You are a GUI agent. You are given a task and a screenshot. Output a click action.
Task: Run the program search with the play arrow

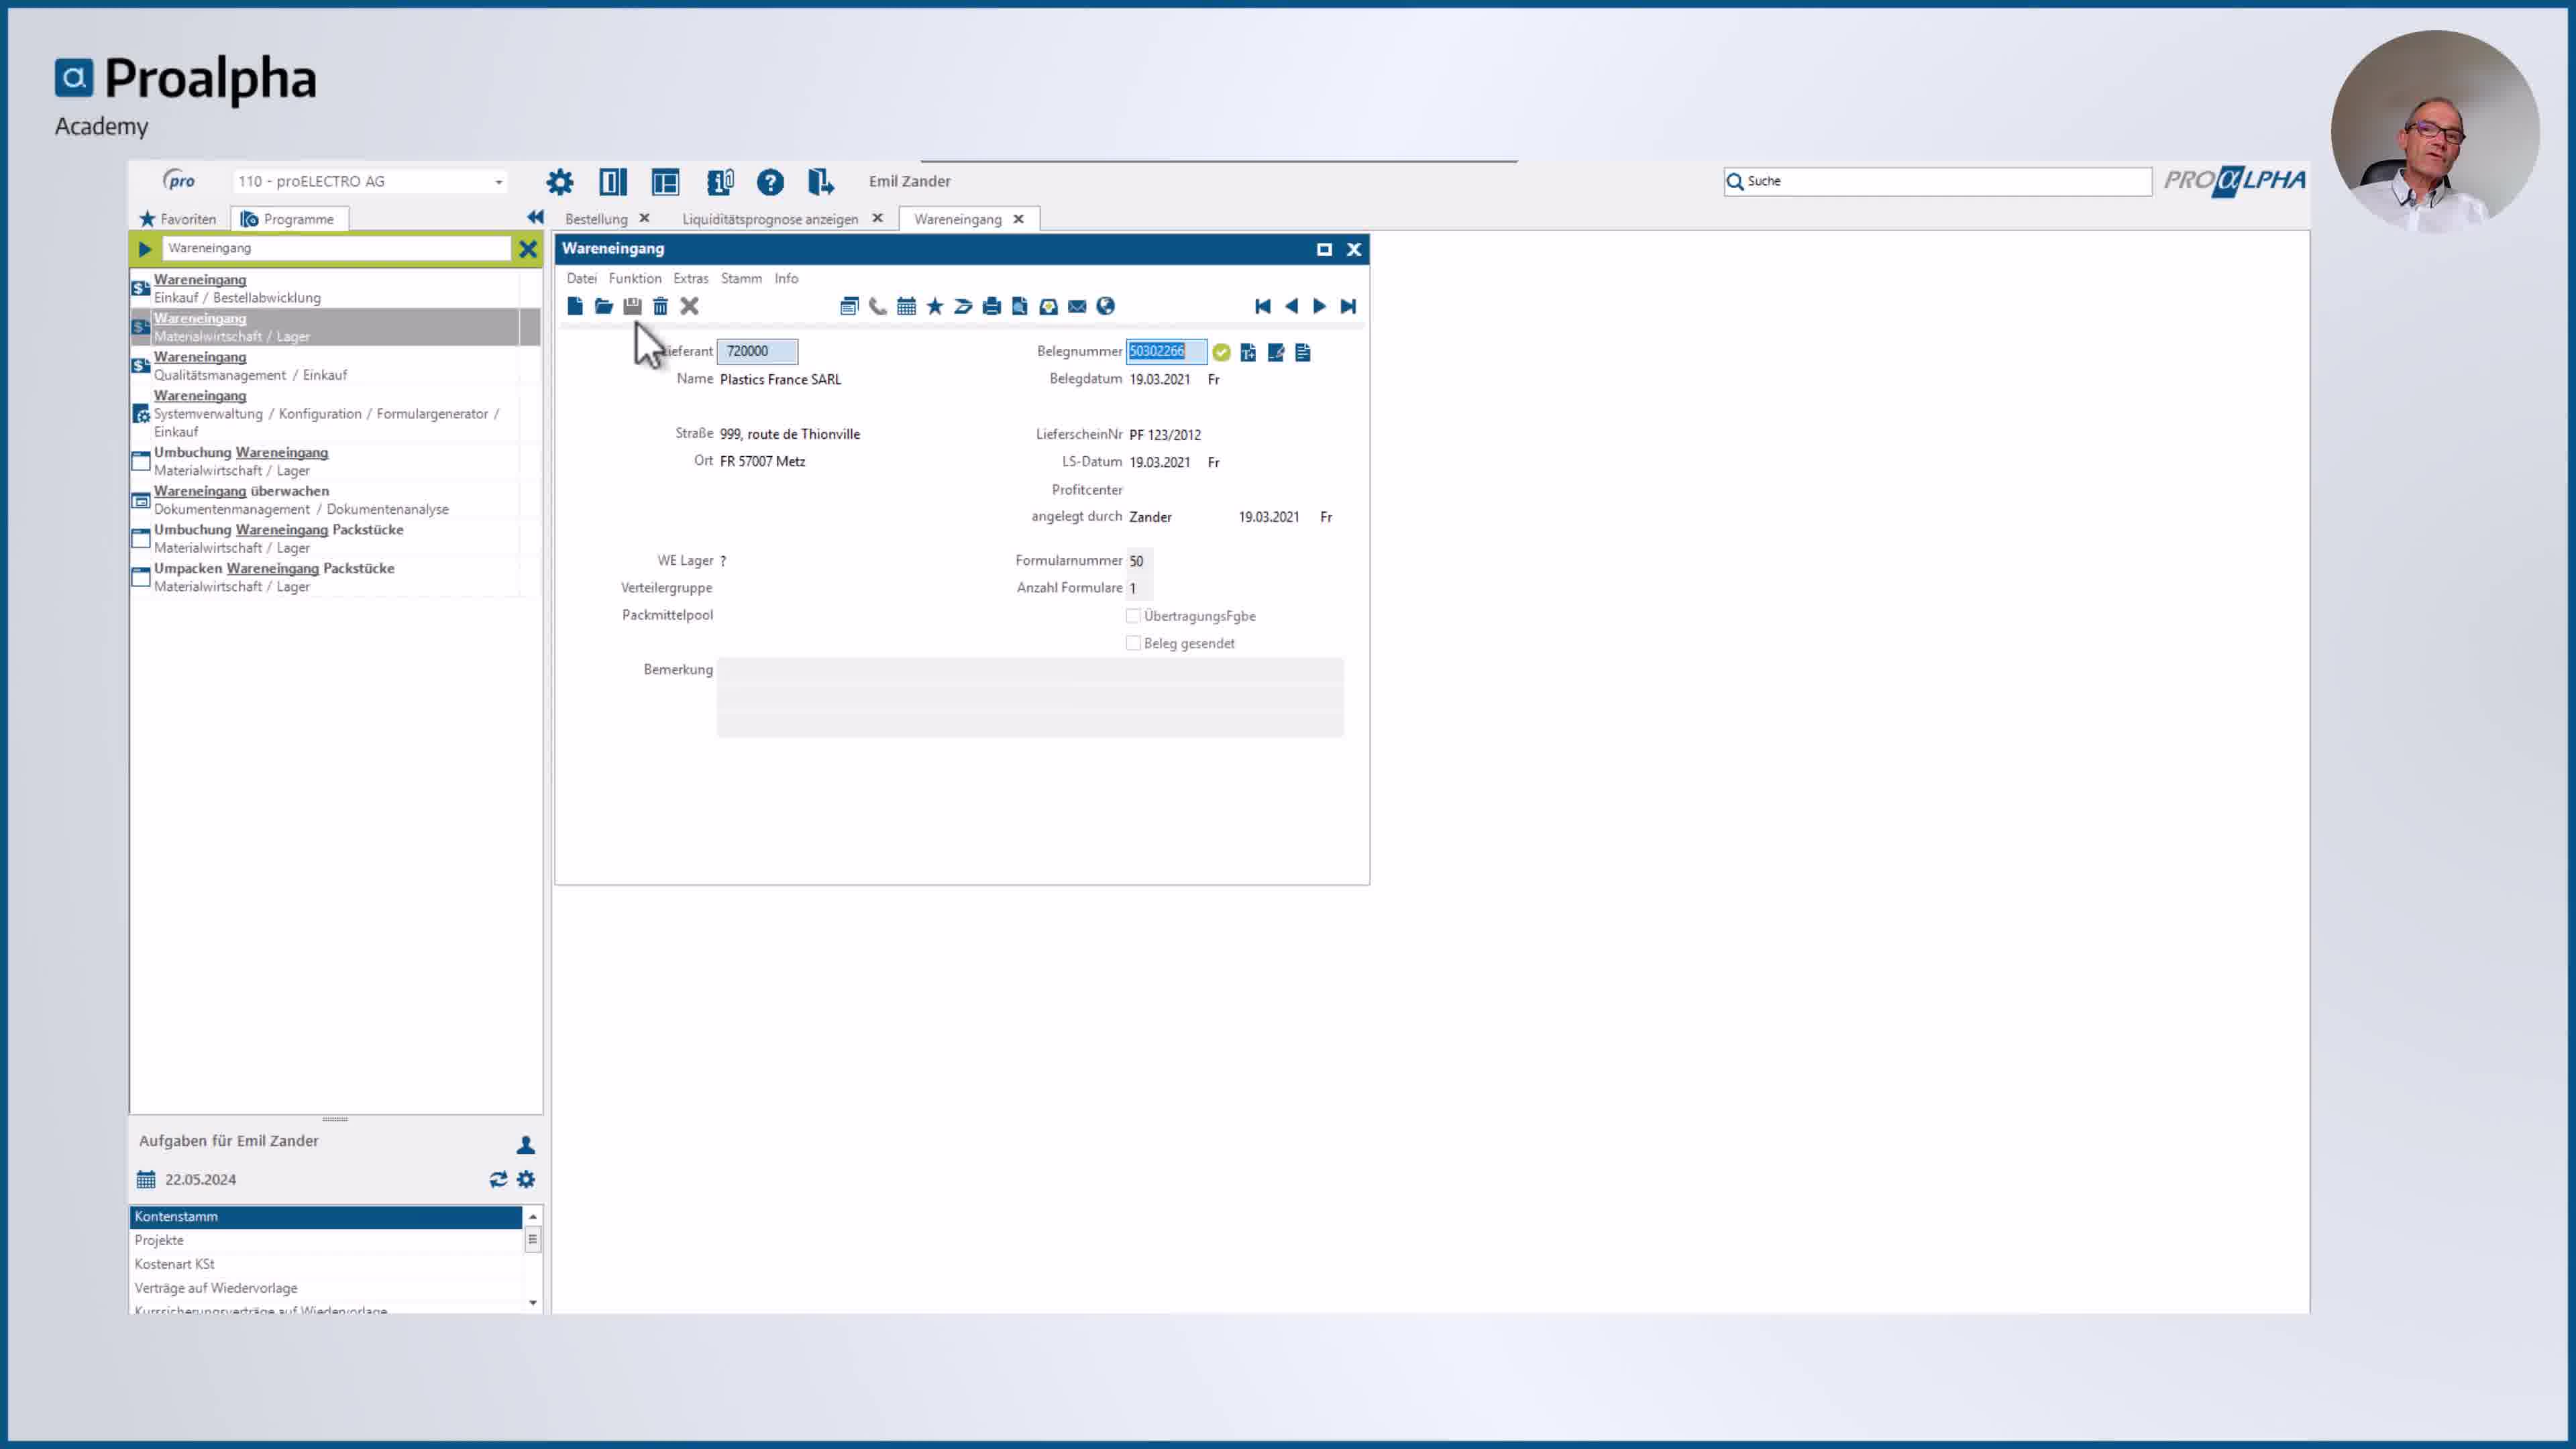pyautogui.click(x=145, y=249)
